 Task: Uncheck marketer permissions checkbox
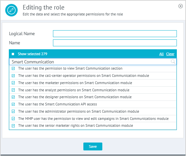13,83
